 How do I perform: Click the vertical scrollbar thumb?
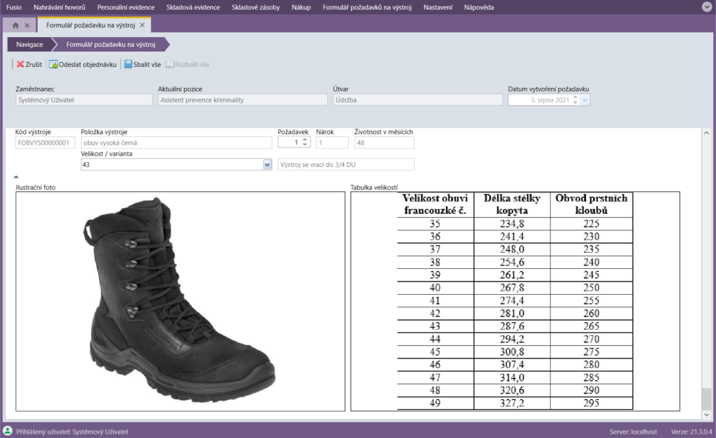[x=706, y=398]
